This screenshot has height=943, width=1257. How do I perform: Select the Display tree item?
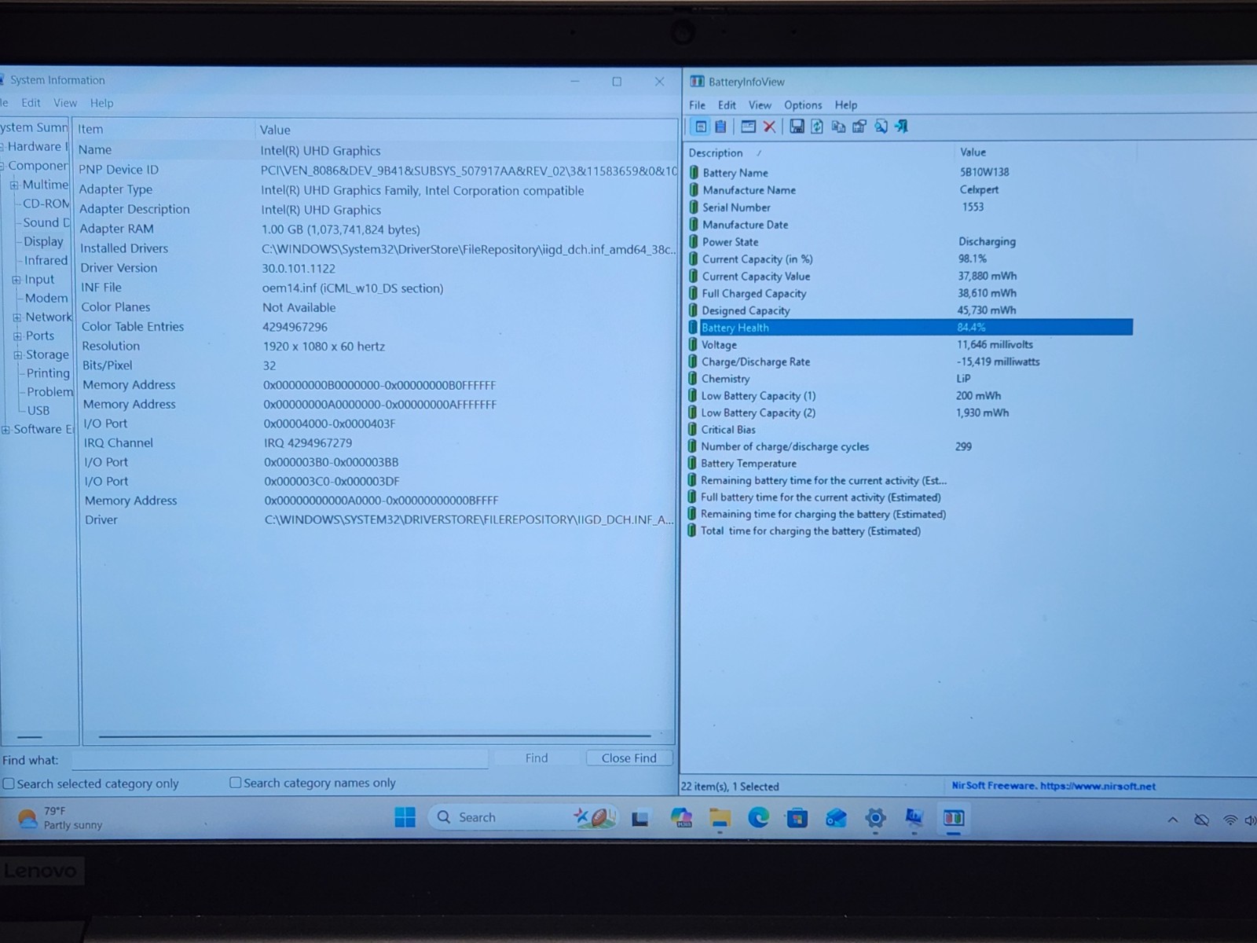point(43,241)
